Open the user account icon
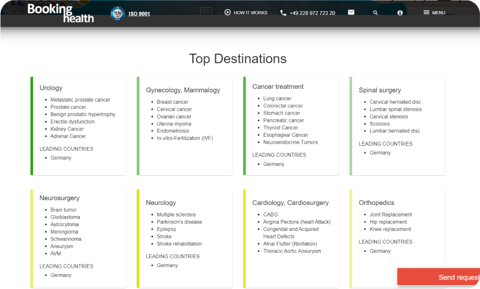Image resolution: width=480 pixels, height=289 pixels. click(x=400, y=13)
